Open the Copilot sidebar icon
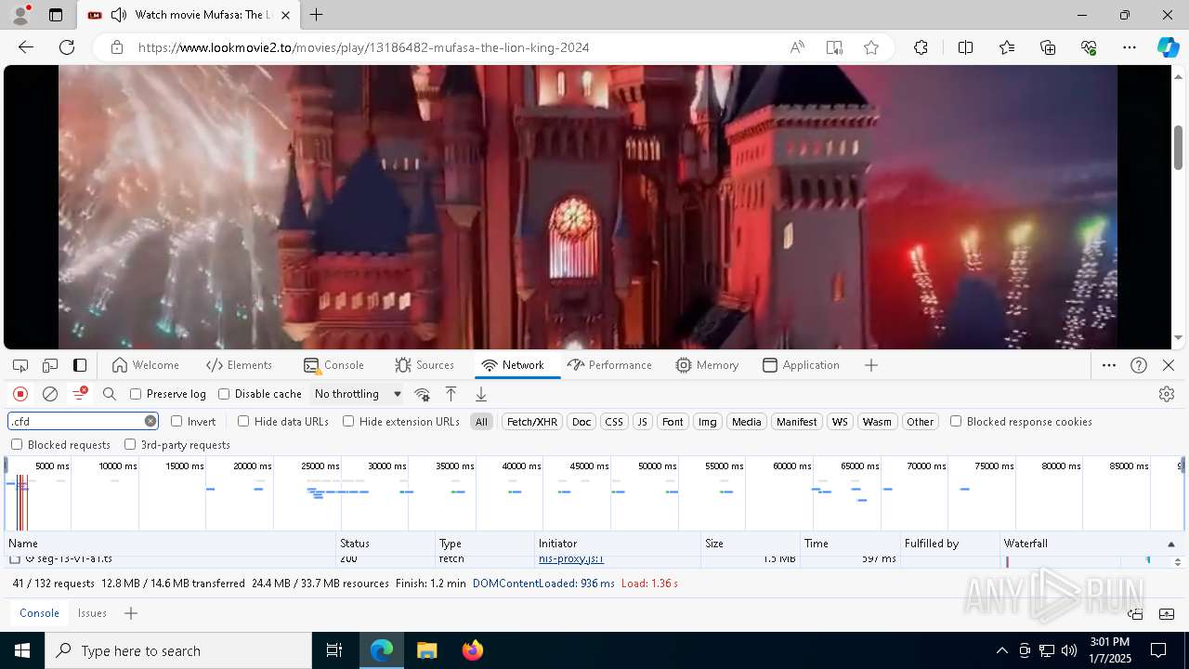1189x669 pixels. pyautogui.click(x=1168, y=47)
